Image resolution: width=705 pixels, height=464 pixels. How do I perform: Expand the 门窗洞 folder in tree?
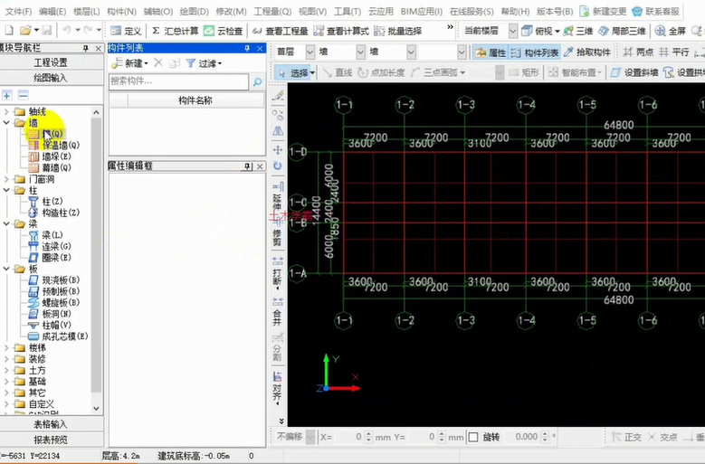(x=6, y=179)
